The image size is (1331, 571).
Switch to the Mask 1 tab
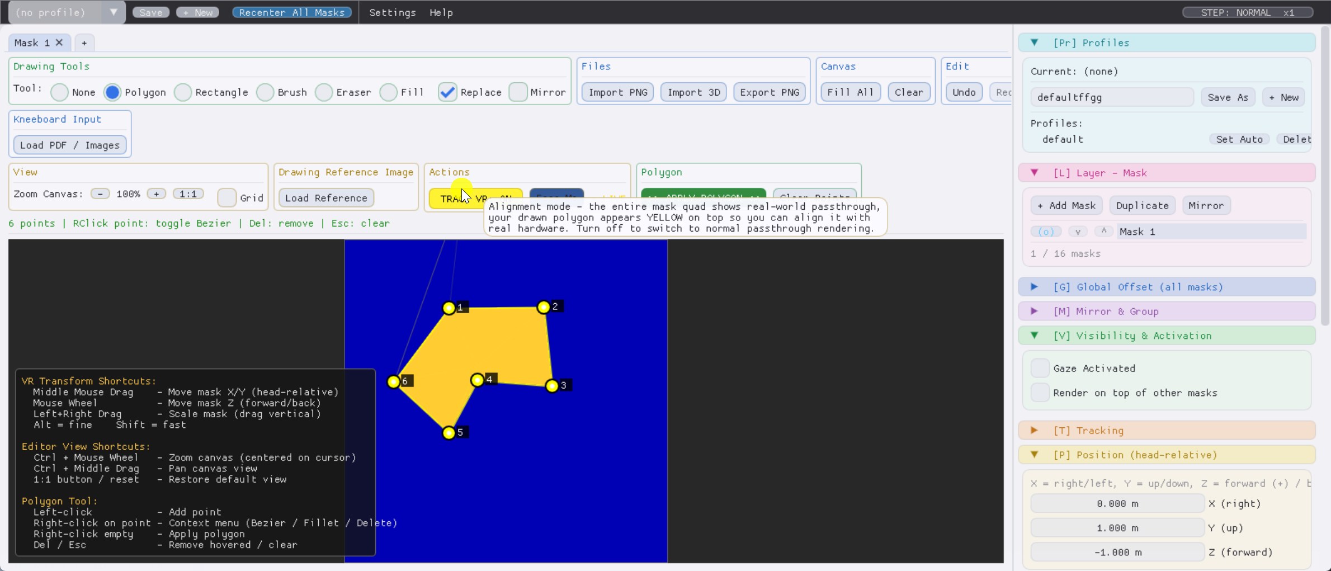coord(32,43)
